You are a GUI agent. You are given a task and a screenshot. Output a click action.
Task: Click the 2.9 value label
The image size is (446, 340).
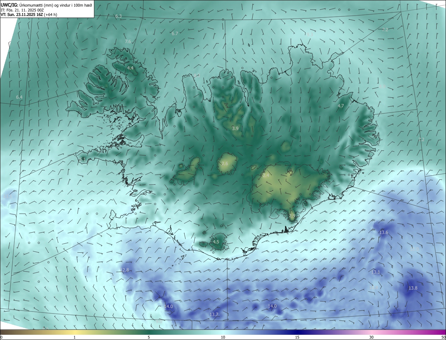pyautogui.click(x=292, y=216)
